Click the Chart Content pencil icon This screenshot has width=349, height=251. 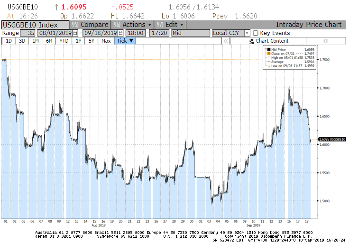pyautogui.click(x=252, y=41)
